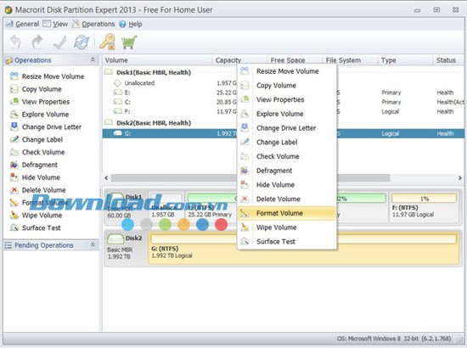Click Change Label link in sidebar
Screen dimensions: 467x348
42,139
